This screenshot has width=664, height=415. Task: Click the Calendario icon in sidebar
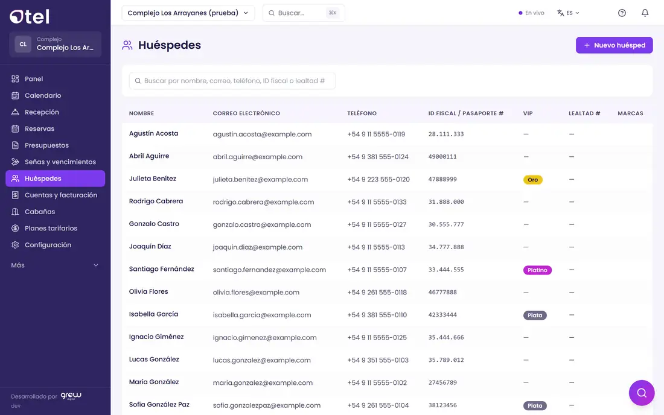tap(15, 95)
